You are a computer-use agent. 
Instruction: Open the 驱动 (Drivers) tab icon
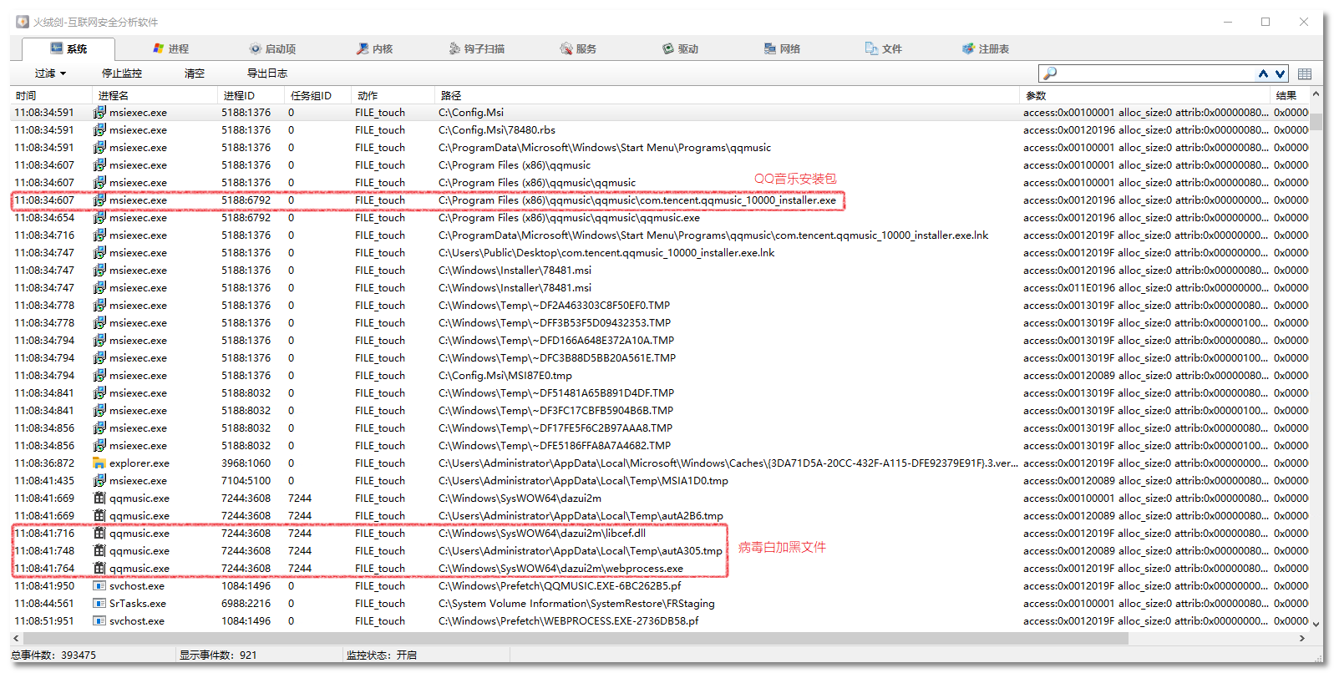(668, 48)
